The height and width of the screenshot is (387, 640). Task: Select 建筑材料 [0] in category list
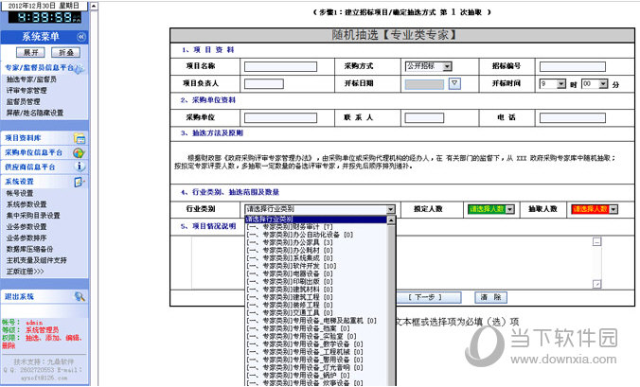(x=316, y=290)
